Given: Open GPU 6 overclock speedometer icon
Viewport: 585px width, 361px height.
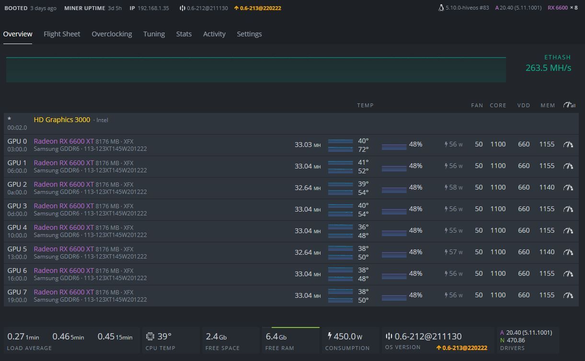Looking at the screenshot, I should (568, 274).
